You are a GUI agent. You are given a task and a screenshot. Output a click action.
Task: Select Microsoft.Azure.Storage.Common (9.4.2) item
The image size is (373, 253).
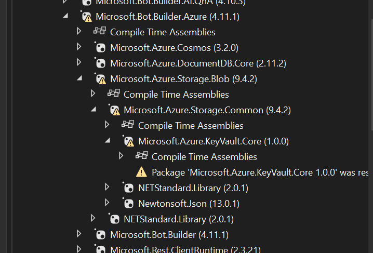pyautogui.click(x=207, y=110)
